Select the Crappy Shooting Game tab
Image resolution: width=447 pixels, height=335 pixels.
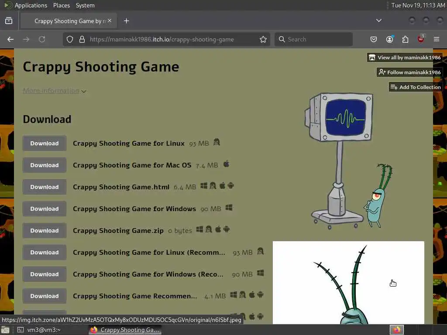(x=69, y=21)
